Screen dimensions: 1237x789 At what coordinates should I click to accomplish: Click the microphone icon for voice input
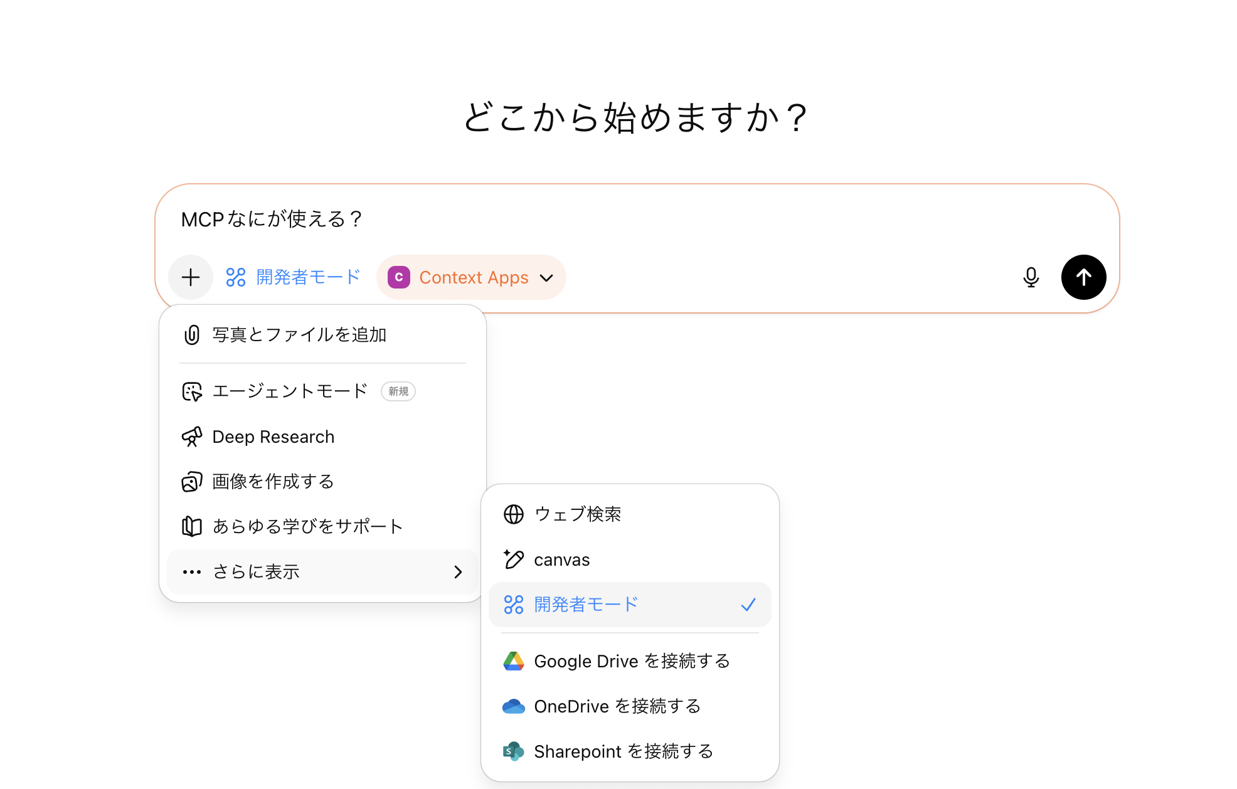(1031, 277)
